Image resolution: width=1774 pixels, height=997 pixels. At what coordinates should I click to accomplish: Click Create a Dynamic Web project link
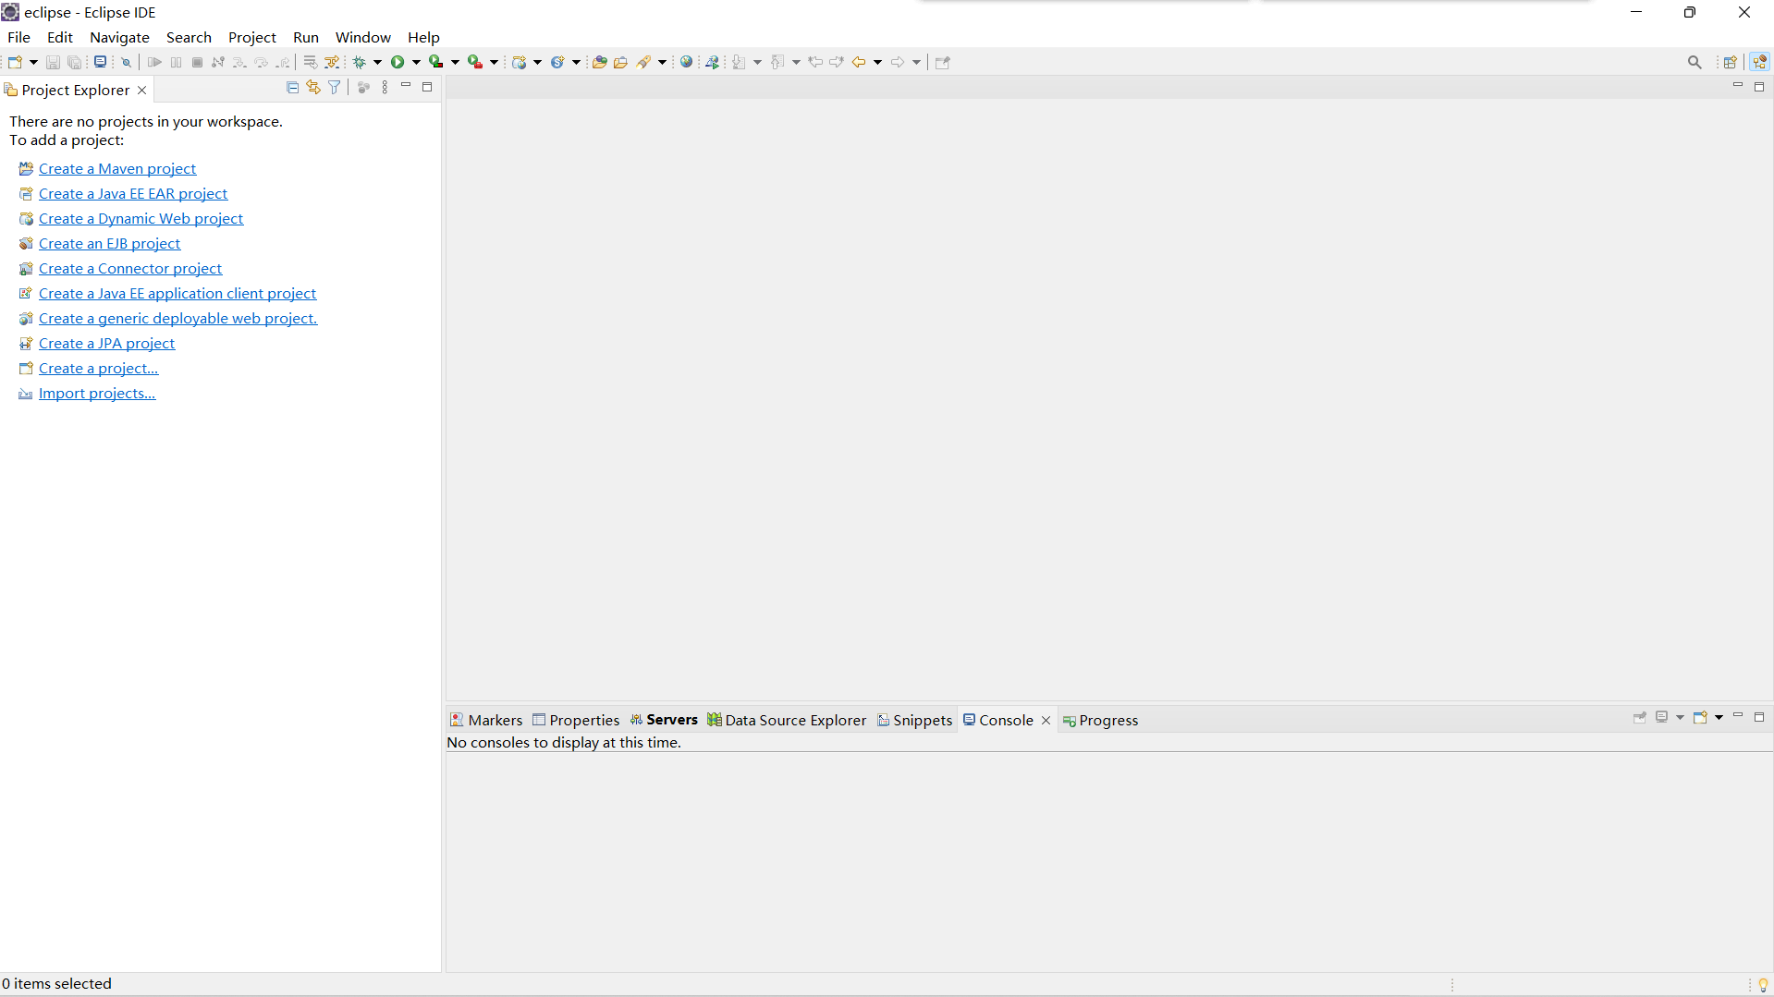point(141,218)
